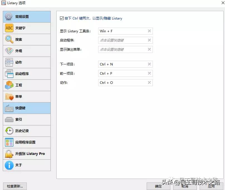Click the 应用 button
Viewport: 225px width, 190px height.
[211, 186]
